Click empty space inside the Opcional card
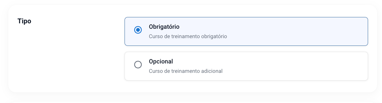 coord(299,66)
